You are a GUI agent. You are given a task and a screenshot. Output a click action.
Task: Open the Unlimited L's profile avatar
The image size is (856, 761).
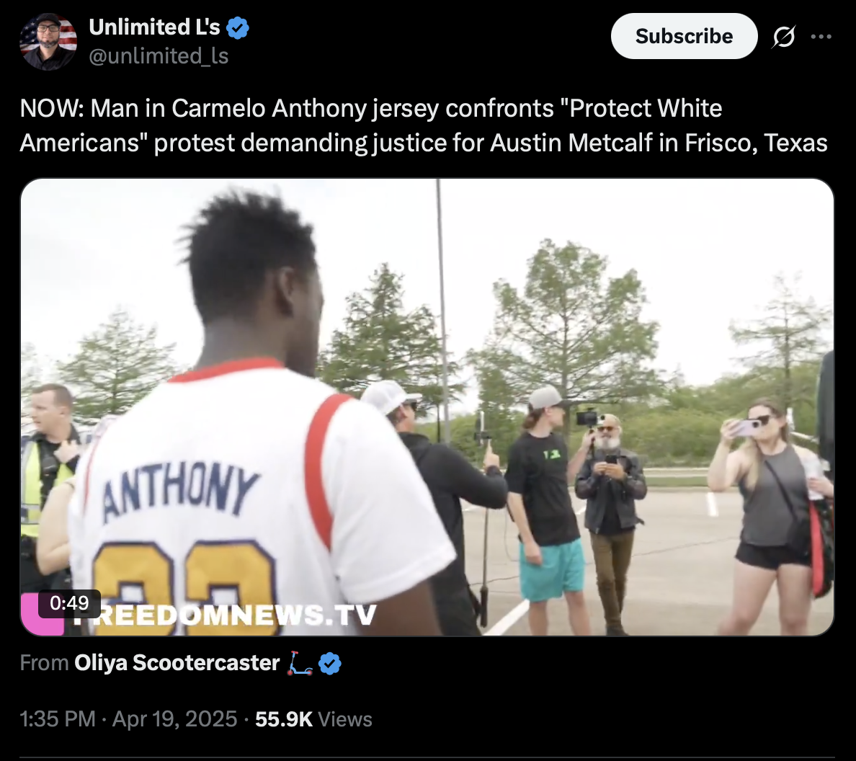(48, 42)
